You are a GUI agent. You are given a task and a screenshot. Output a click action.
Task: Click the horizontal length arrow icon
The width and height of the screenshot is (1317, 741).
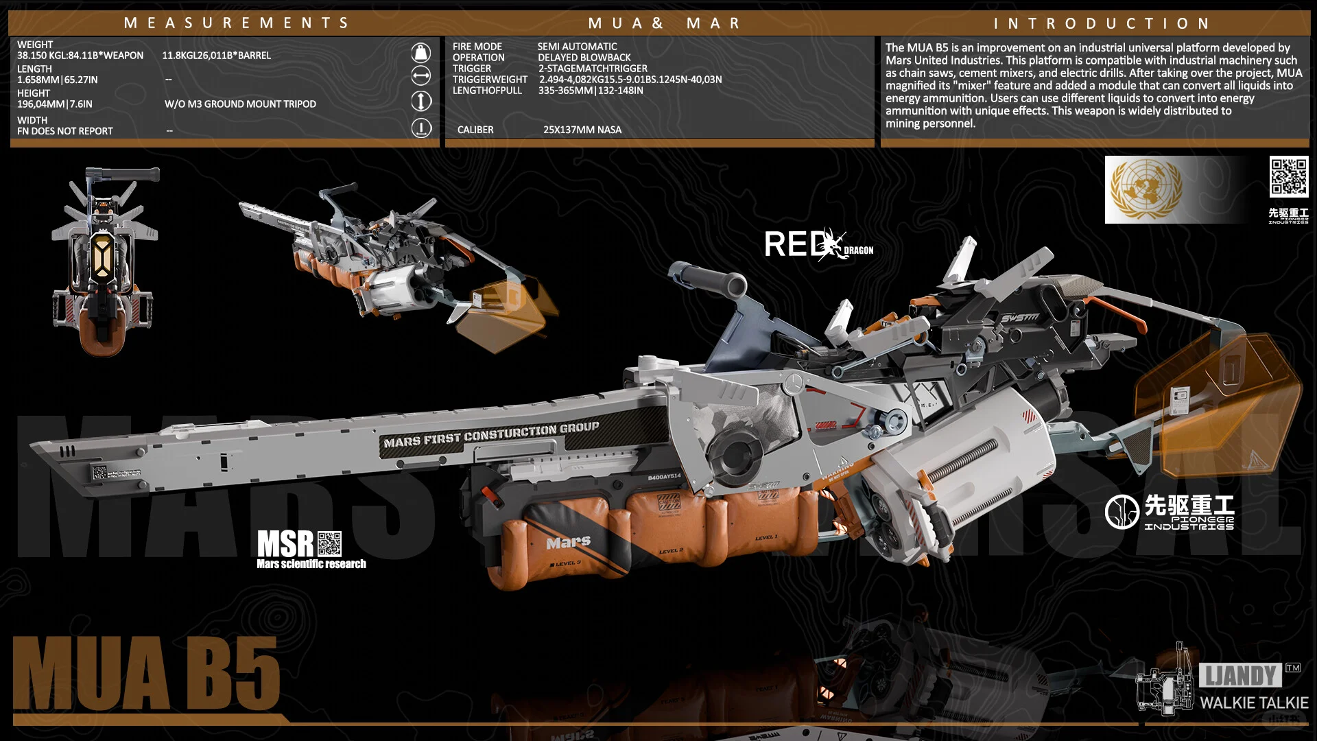coord(421,75)
